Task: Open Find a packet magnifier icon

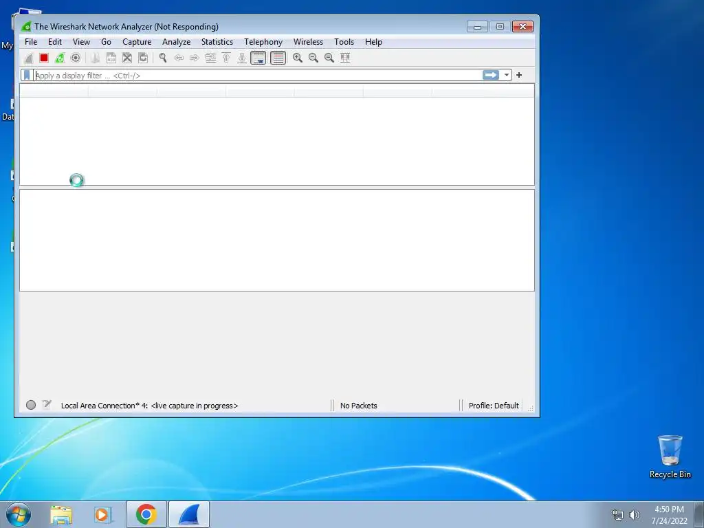Action: pyautogui.click(x=162, y=58)
